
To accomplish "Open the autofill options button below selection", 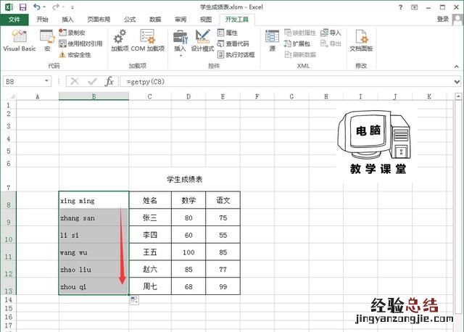I will click(134, 300).
